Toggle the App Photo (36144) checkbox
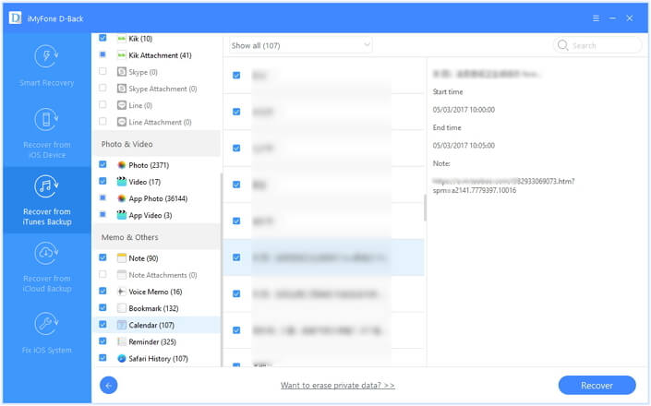Viewport: 651px width, 406px height. click(x=102, y=197)
